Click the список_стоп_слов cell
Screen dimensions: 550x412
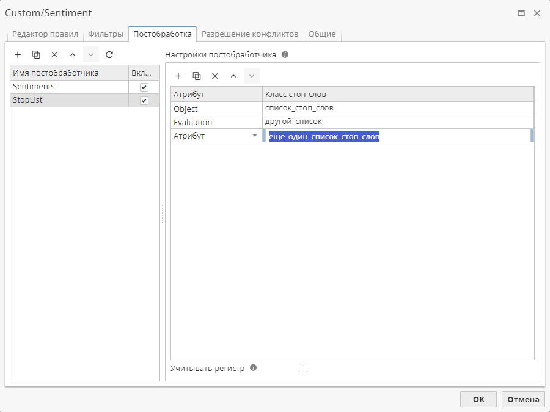(398, 109)
